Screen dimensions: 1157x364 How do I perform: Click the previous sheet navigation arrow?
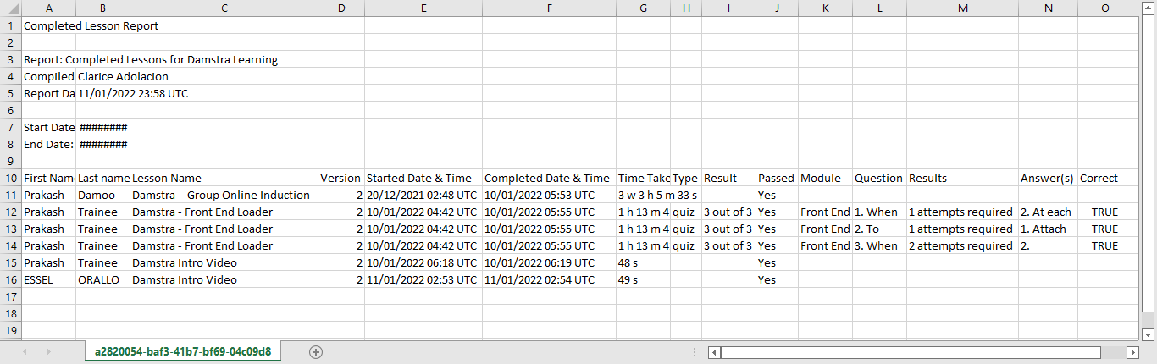pyautogui.click(x=25, y=352)
